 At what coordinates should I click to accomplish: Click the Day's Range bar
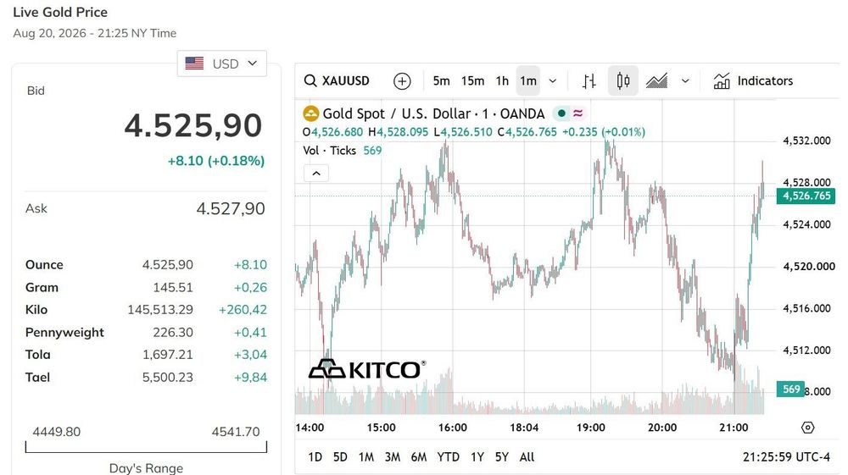click(146, 447)
